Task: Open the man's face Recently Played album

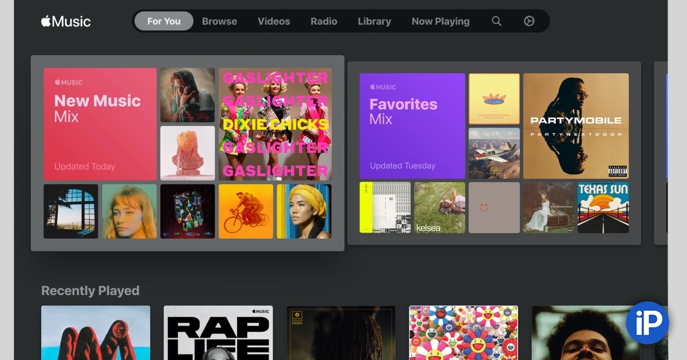Action: [x=586, y=333]
